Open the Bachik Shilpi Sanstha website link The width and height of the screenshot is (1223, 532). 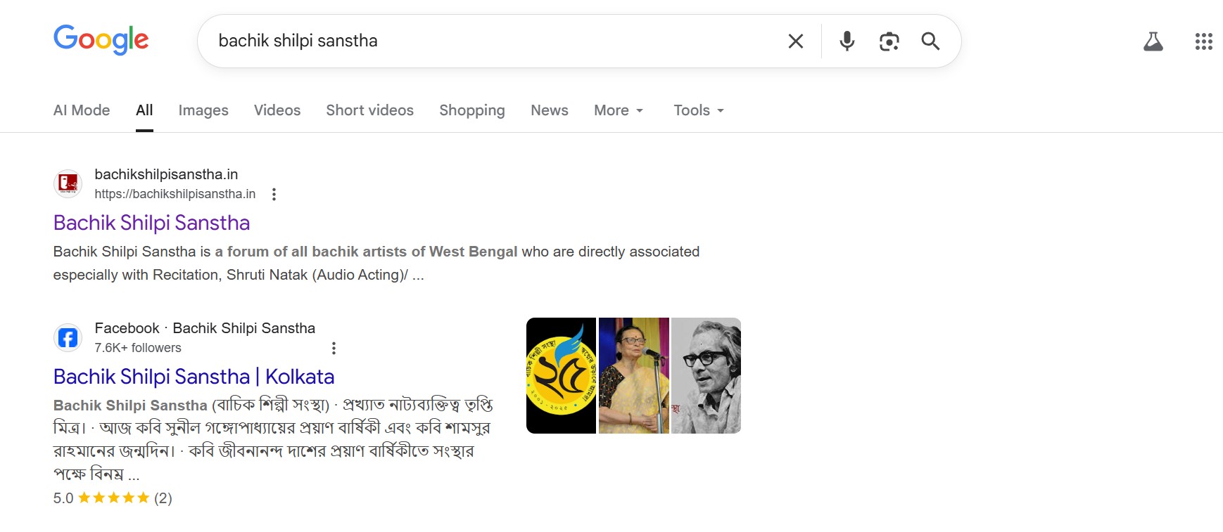[x=151, y=223]
